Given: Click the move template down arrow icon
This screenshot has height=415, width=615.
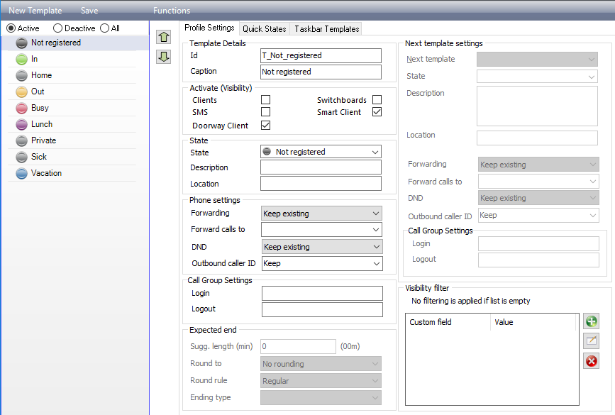Looking at the screenshot, I should click(x=164, y=57).
